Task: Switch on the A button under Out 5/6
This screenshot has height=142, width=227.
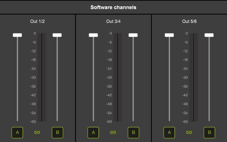Action: (169, 133)
